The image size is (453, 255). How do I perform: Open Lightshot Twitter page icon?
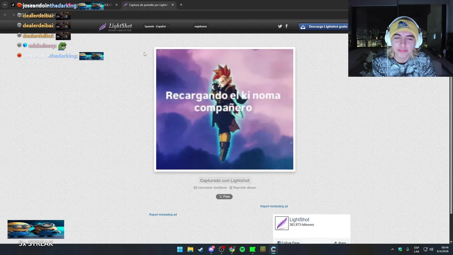pos(280,26)
